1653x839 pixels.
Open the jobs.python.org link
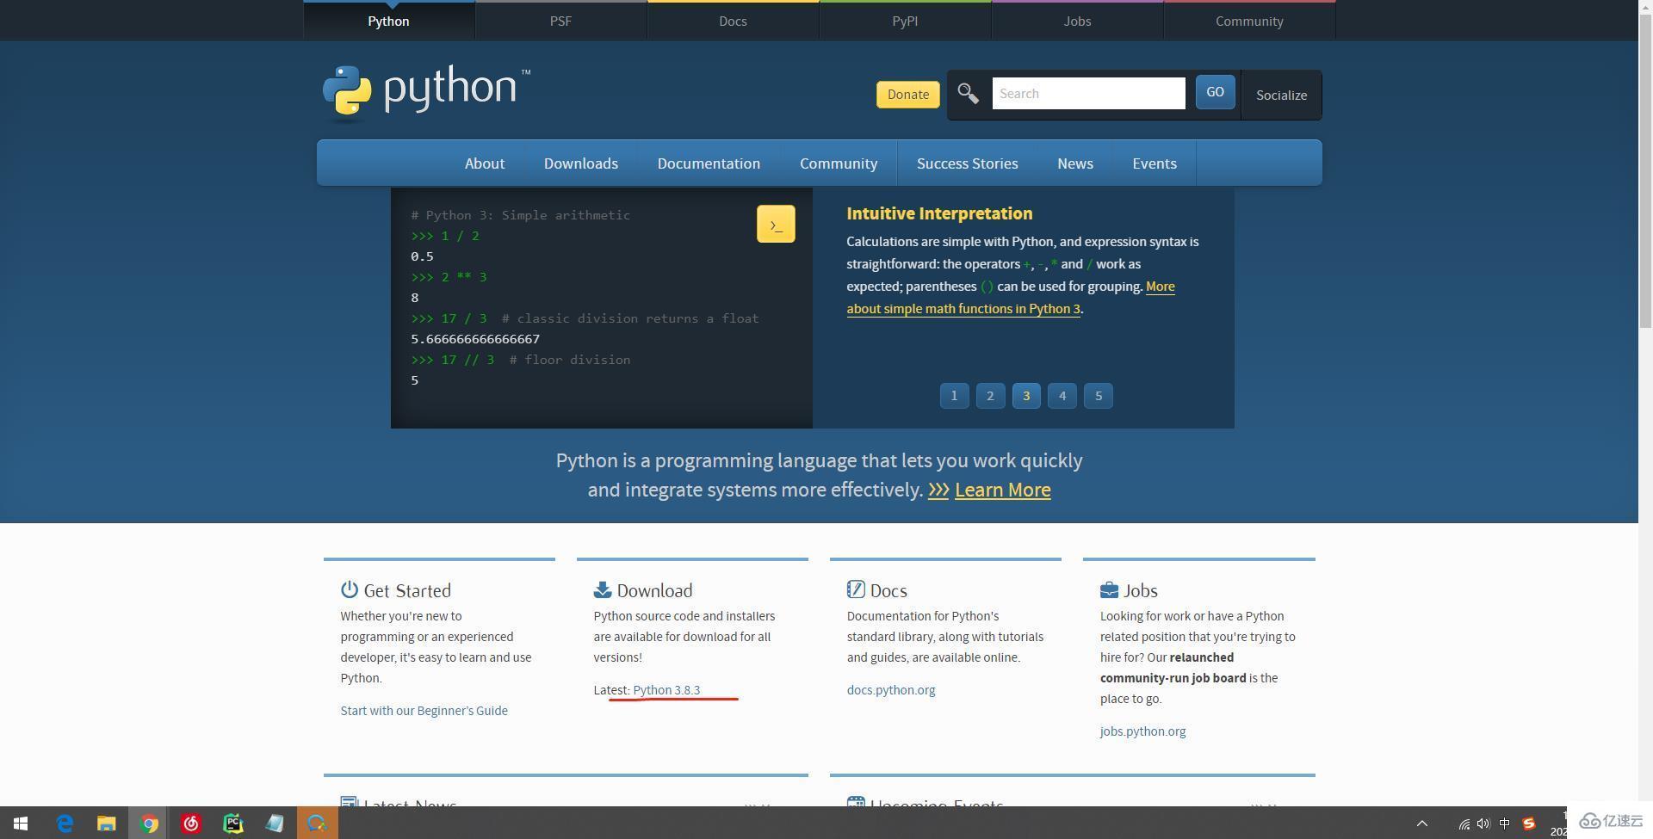tap(1142, 731)
